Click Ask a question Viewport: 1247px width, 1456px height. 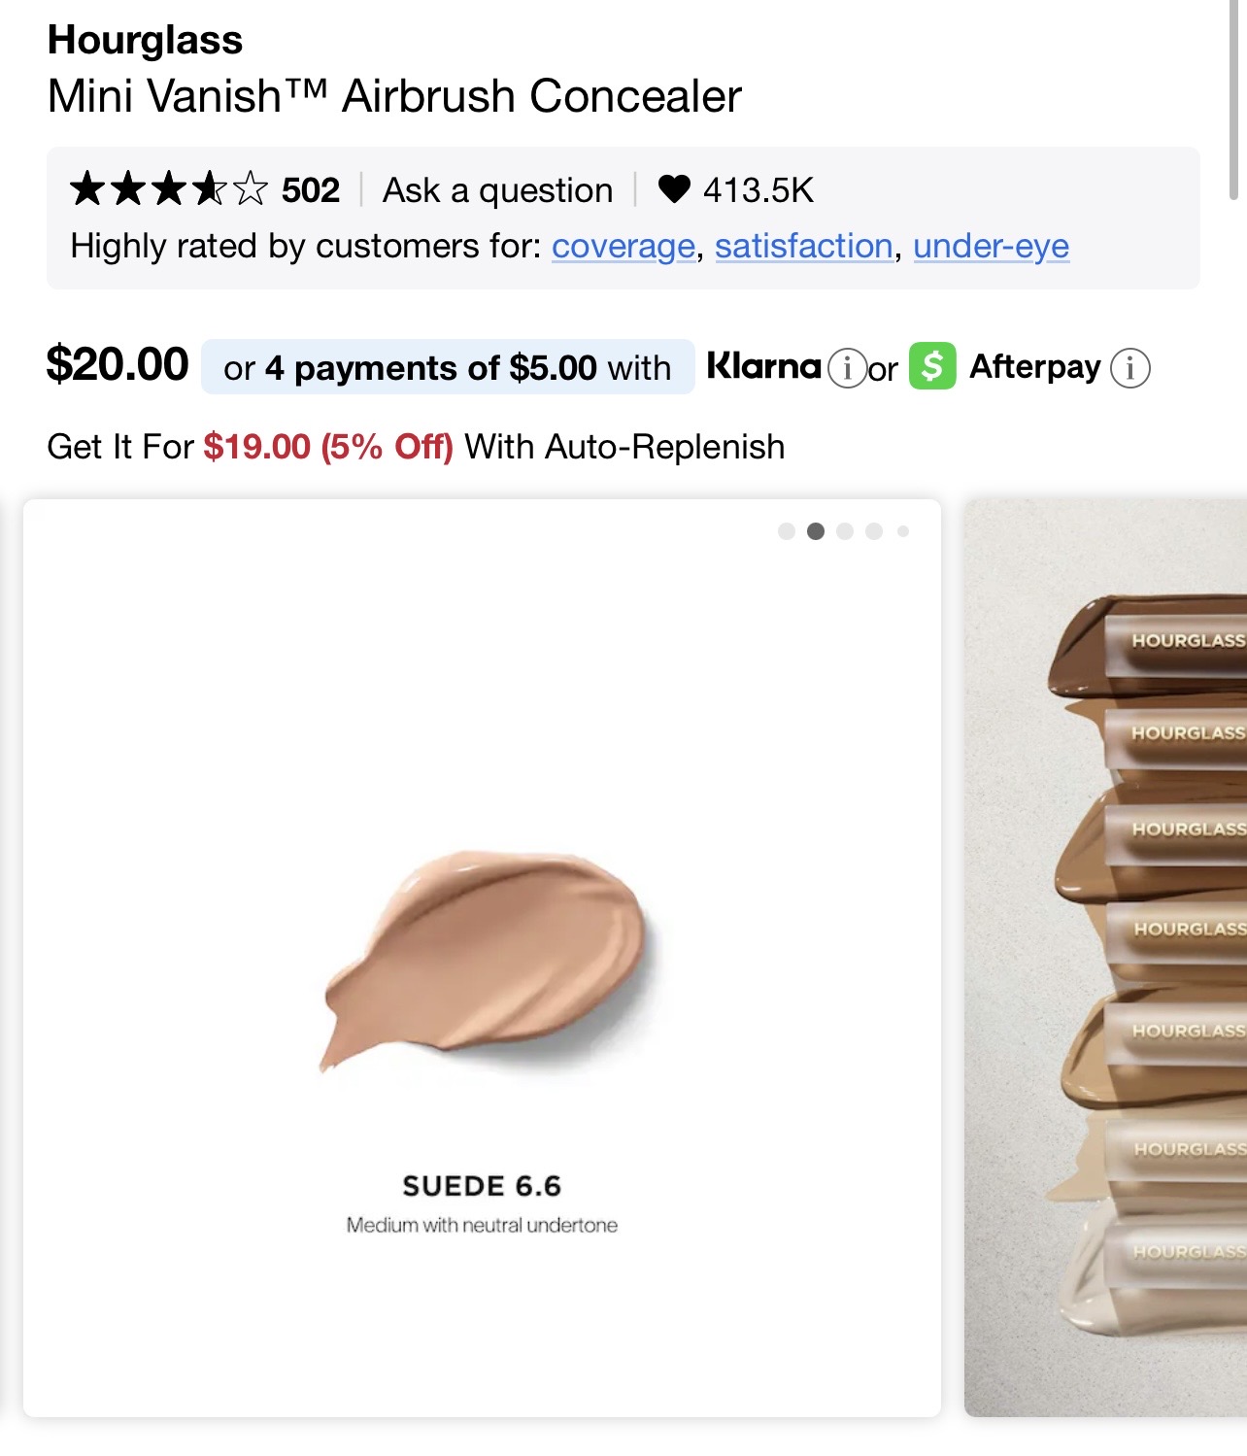(497, 190)
